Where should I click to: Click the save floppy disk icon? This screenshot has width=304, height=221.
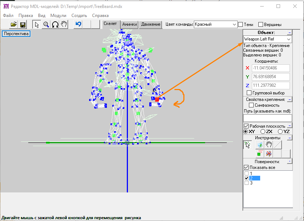coord(22,24)
